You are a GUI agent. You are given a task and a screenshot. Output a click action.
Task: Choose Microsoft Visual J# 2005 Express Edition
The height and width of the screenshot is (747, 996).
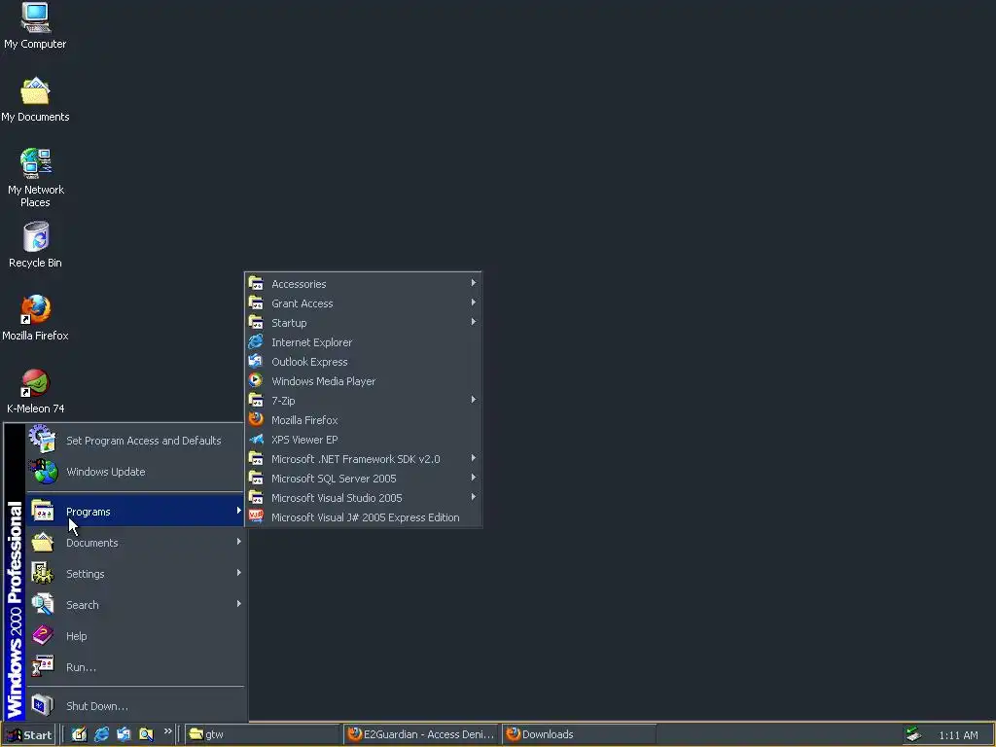coord(363,517)
